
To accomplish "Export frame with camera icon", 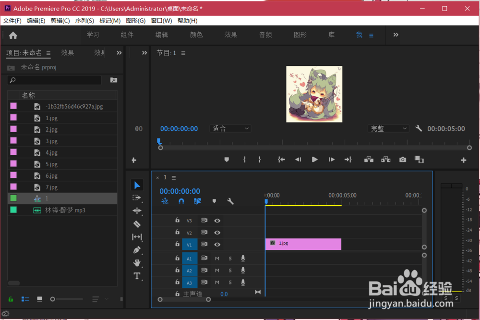I will pyautogui.click(x=403, y=160).
